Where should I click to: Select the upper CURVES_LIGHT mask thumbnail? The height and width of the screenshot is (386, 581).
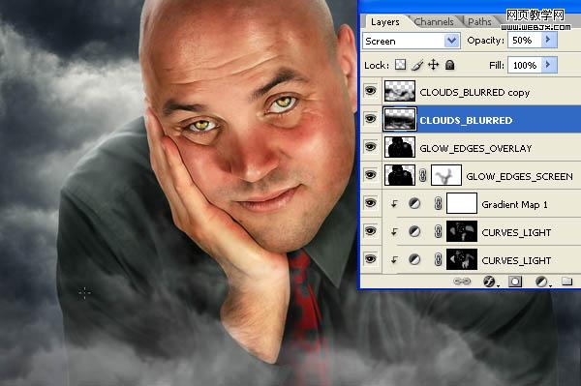[462, 231]
